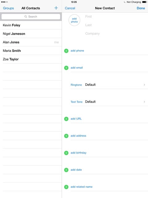The height and width of the screenshot is (198, 148).
Task: Focus the Search contacts field
Action: pyautogui.click(x=31, y=16)
